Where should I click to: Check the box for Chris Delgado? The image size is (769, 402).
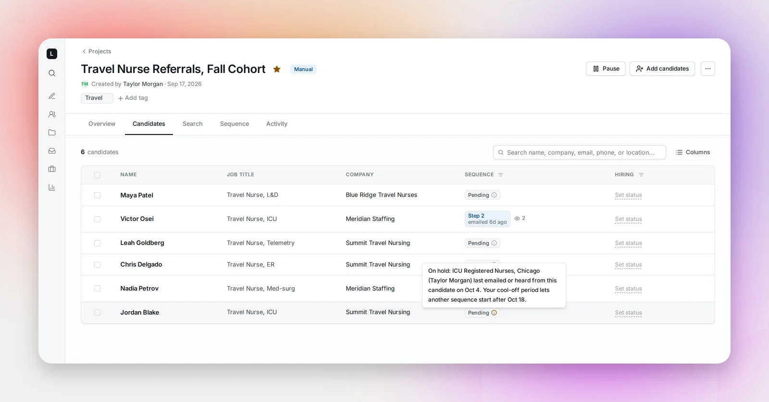pos(98,265)
